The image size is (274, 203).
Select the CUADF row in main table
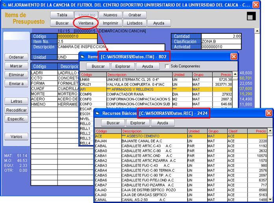point(55,88)
